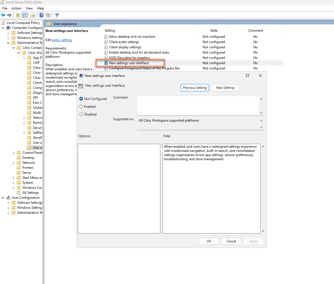Open the Action menu
The image size is (334, 284).
pyautogui.click(x=16, y=8)
